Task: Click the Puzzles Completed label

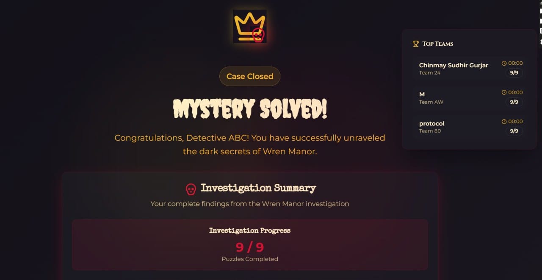Action: pos(250,259)
